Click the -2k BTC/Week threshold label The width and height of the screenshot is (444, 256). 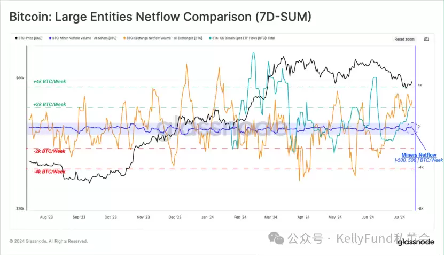49,151
